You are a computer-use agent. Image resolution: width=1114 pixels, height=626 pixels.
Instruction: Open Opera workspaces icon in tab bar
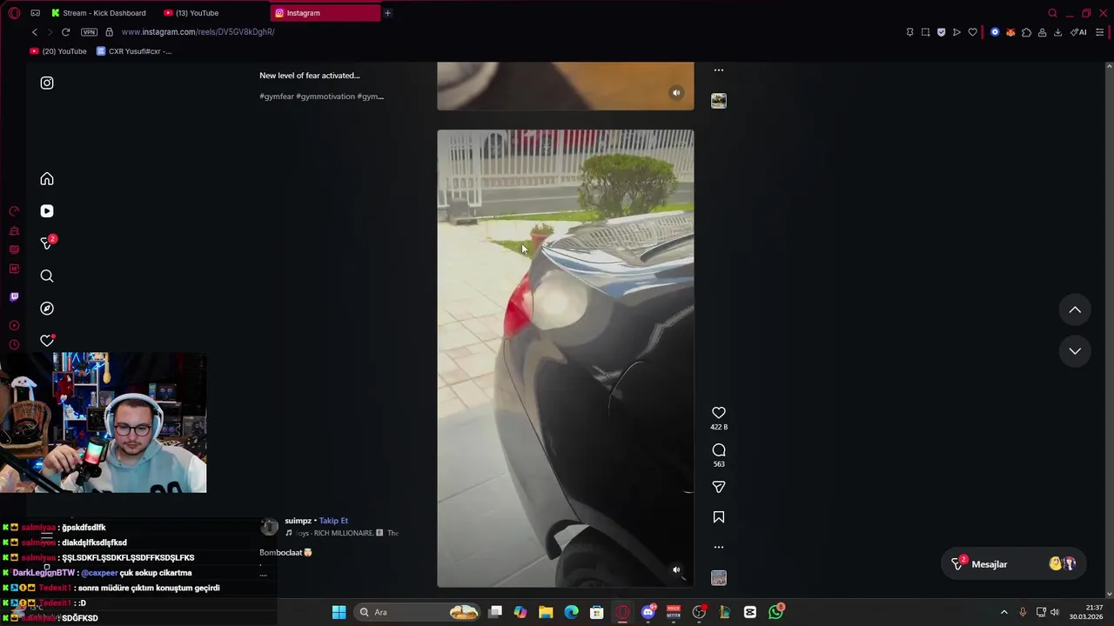[35, 13]
